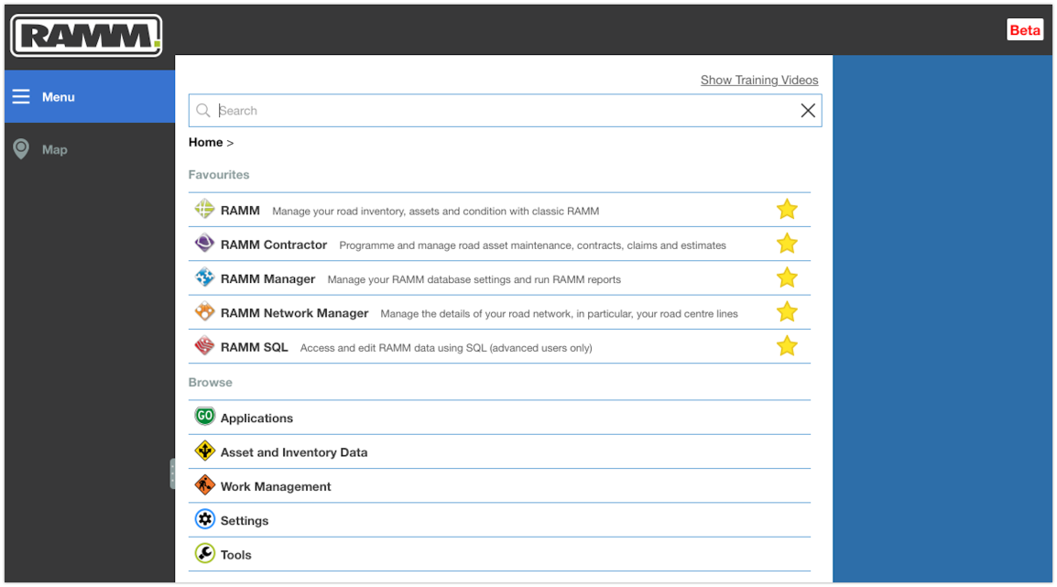The width and height of the screenshot is (1057, 587).
Task: Click the RAMM application icon
Action: (204, 209)
